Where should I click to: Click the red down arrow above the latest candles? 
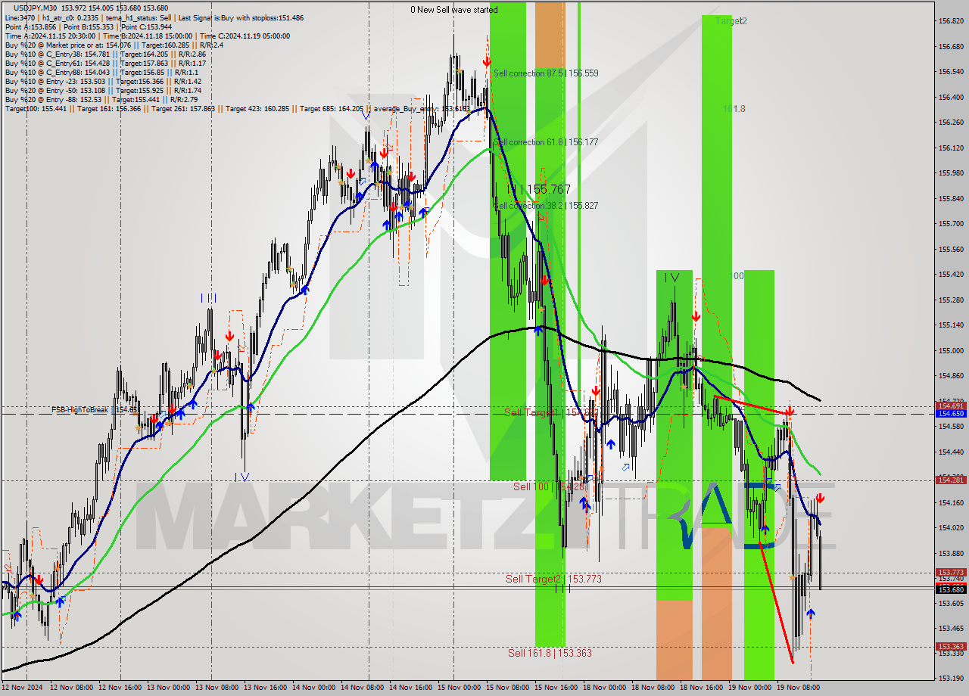(x=820, y=499)
